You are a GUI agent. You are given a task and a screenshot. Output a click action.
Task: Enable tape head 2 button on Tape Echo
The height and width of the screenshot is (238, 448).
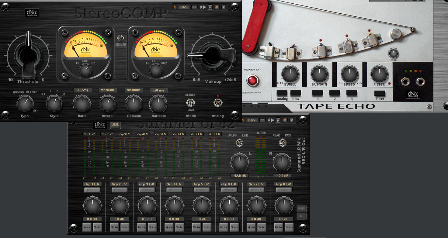(x=335, y=93)
